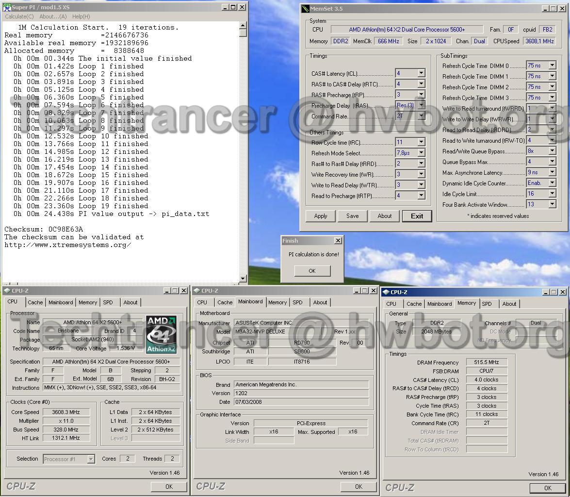Open the Write Recovery time (tWR) dropdown
Screen dimensions: 570x497
tap(421, 174)
